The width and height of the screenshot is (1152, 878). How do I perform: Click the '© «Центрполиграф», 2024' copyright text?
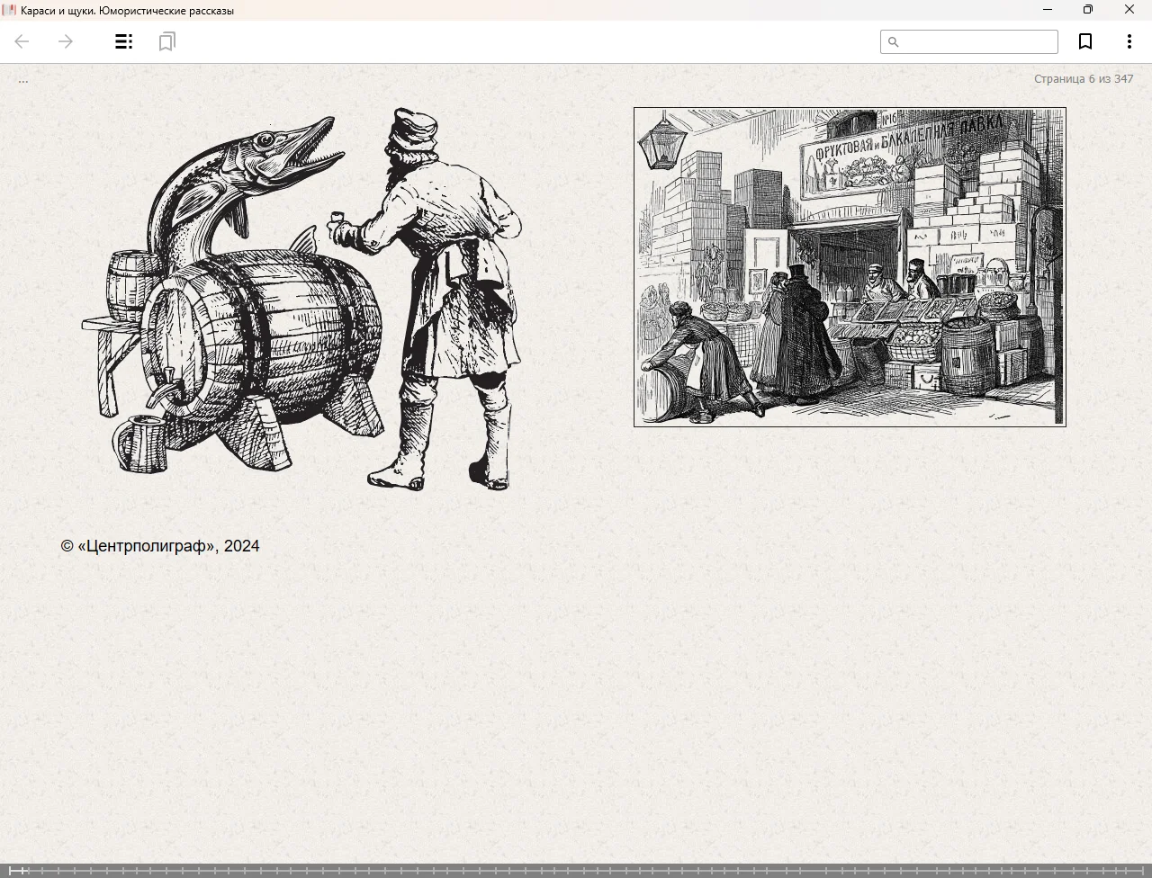tap(160, 546)
